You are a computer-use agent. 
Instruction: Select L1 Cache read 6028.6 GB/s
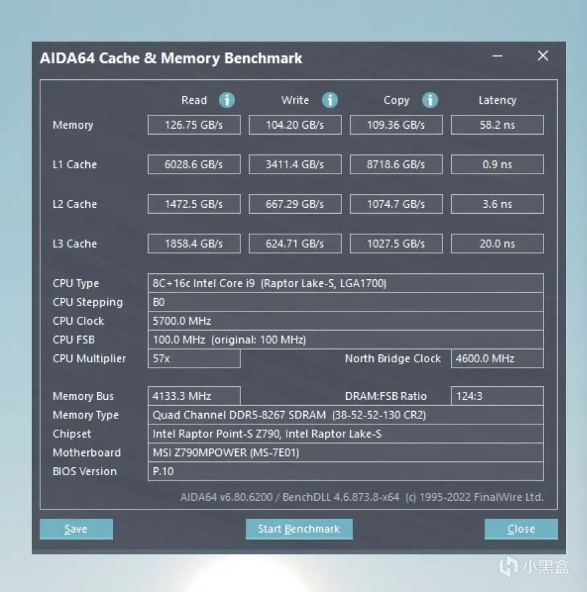click(x=193, y=164)
